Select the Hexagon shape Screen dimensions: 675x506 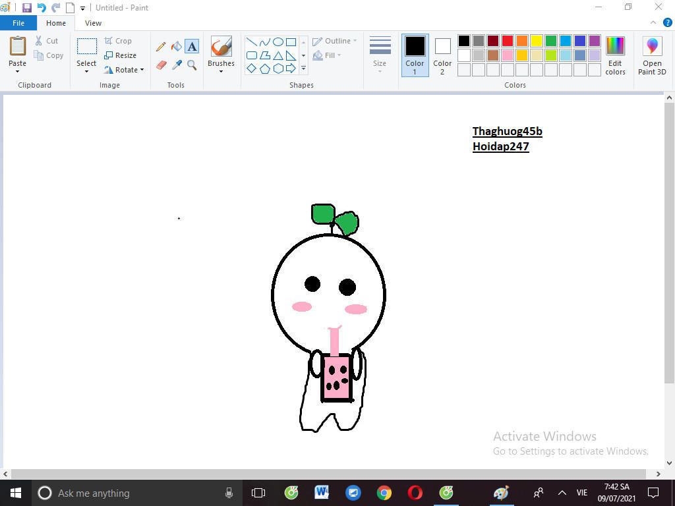pos(278,69)
